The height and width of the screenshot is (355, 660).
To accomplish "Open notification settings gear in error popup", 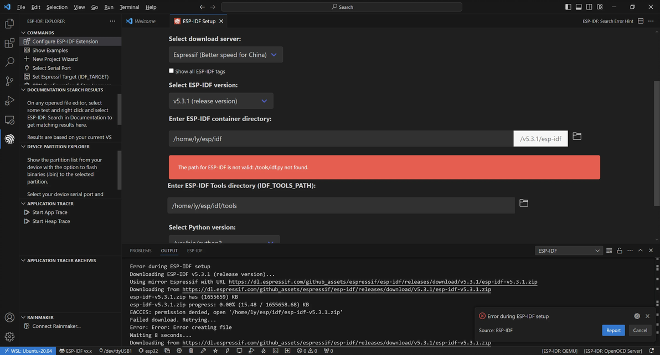I will click(x=637, y=316).
